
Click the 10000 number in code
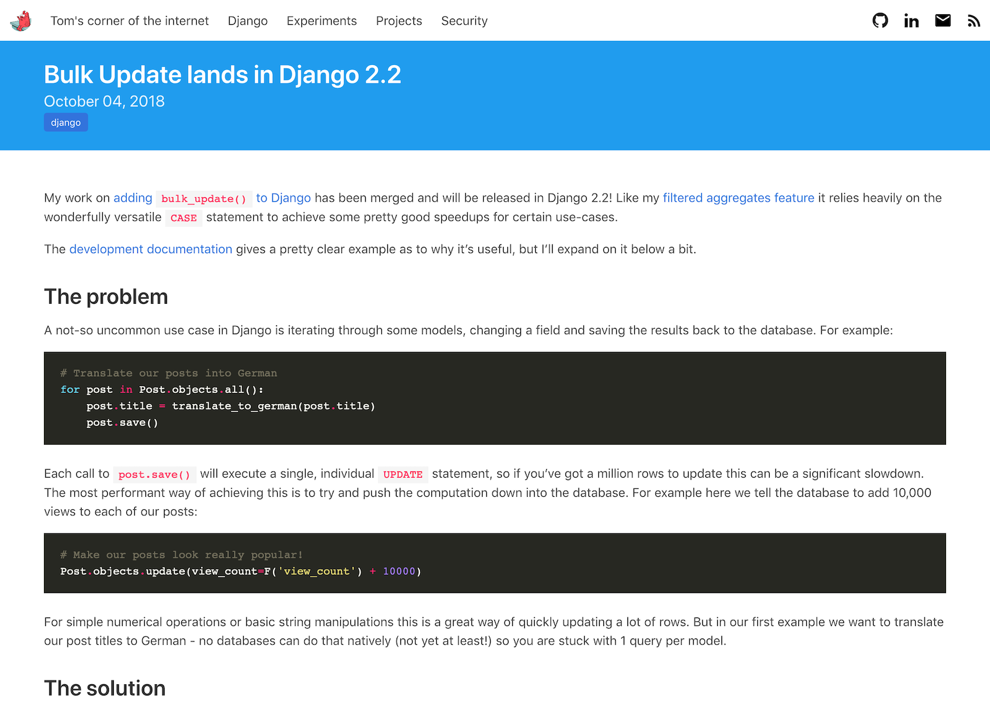coord(399,572)
